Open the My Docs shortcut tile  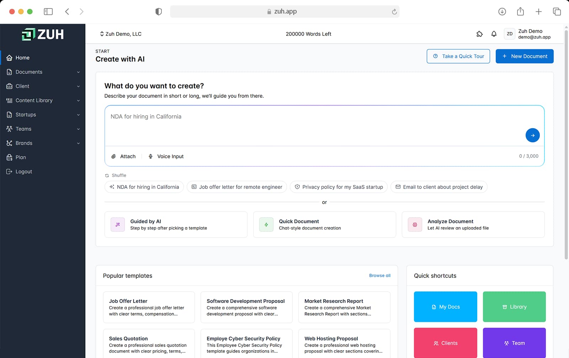point(445,307)
